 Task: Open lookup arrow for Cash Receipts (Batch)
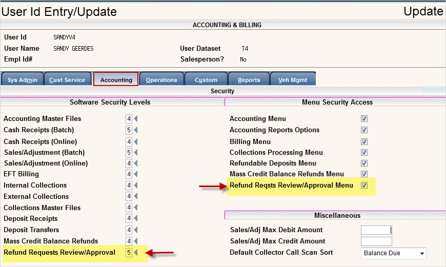tap(136, 130)
